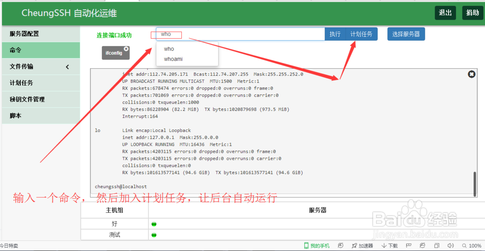485x251 pixels.
Task: Click green status dot for 好 group
Action: click(154, 224)
